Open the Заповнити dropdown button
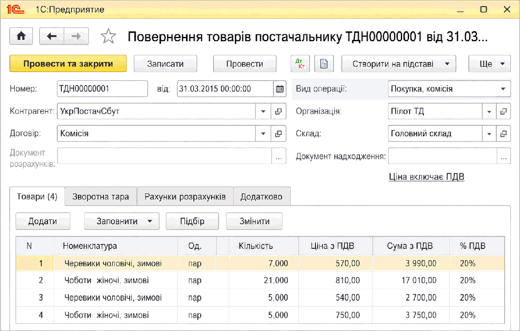 (122, 221)
